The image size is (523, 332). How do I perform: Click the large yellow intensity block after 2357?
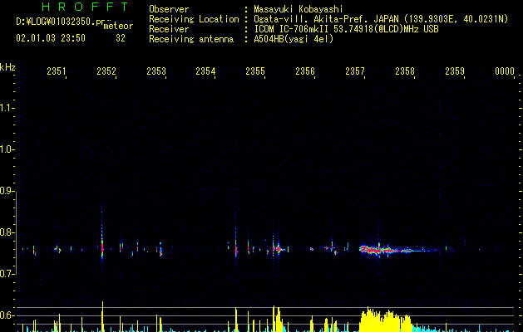(386, 320)
